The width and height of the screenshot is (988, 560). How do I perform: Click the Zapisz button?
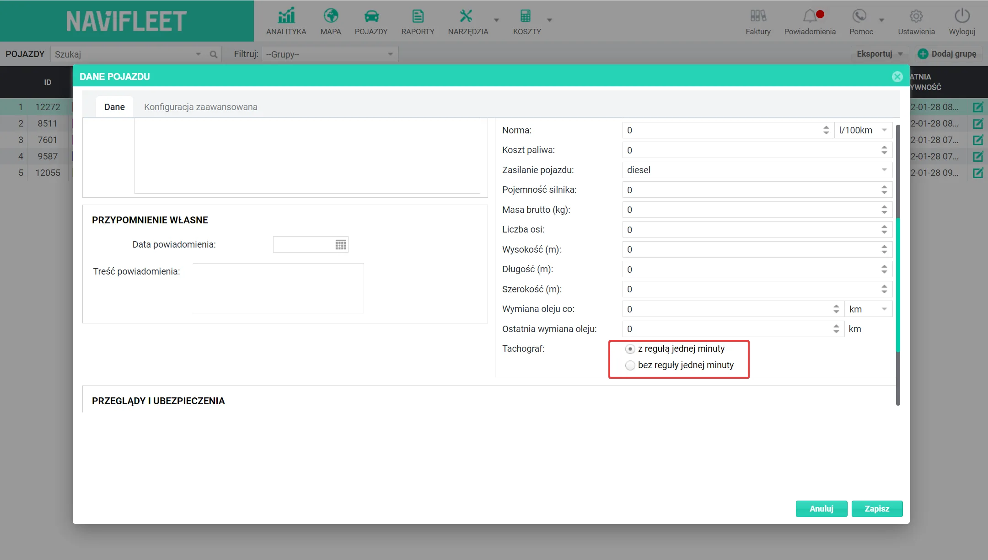pos(877,509)
